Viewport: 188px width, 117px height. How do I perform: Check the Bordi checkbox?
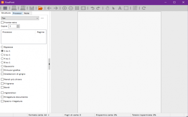coord(2,87)
